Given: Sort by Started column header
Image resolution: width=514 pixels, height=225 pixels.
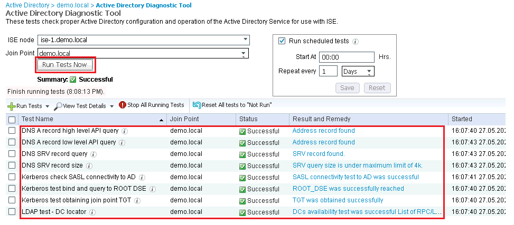Looking at the screenshot, I should [477, 119].
